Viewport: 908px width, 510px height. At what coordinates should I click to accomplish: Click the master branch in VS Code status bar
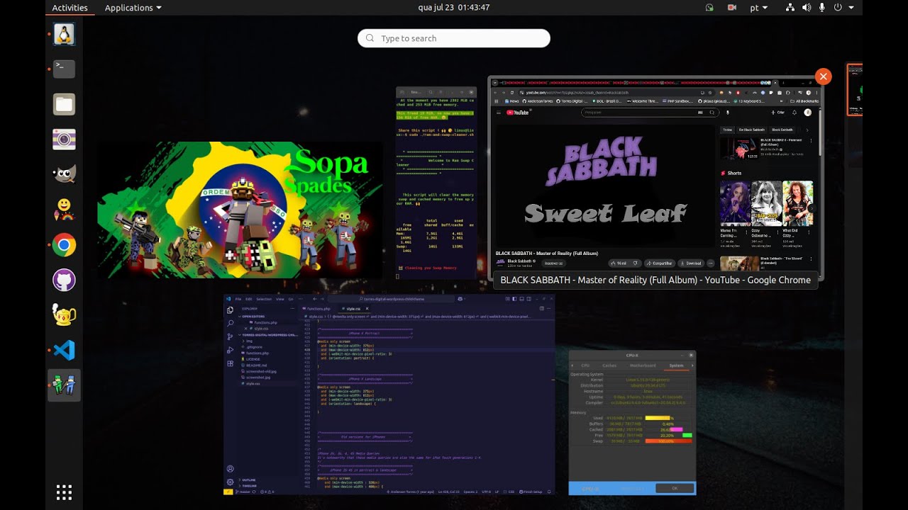243,492
